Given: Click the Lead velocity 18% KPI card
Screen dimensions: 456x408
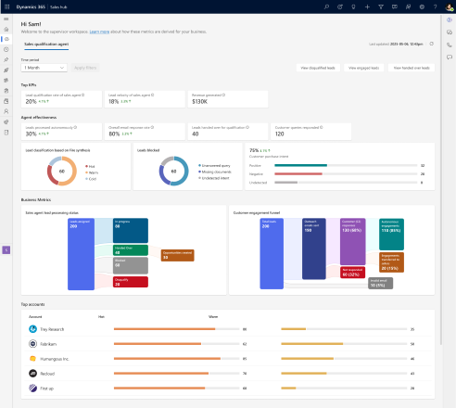Looking at the screenshot, I should point(145,99).
